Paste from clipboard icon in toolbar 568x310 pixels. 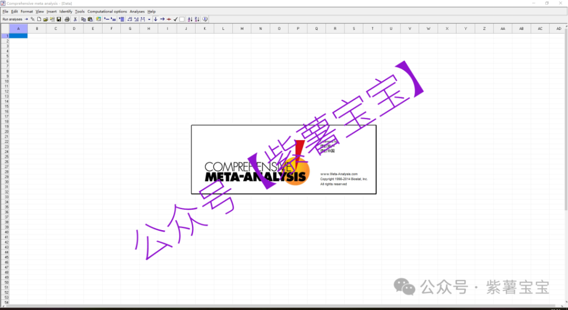click(x=90, y=19)
